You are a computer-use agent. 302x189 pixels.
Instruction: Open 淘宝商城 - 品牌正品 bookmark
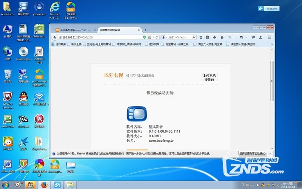(x=176, y=44)
